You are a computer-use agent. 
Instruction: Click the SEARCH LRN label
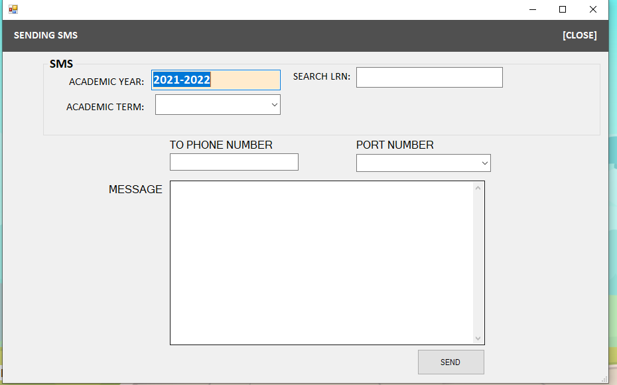(322, 76)
